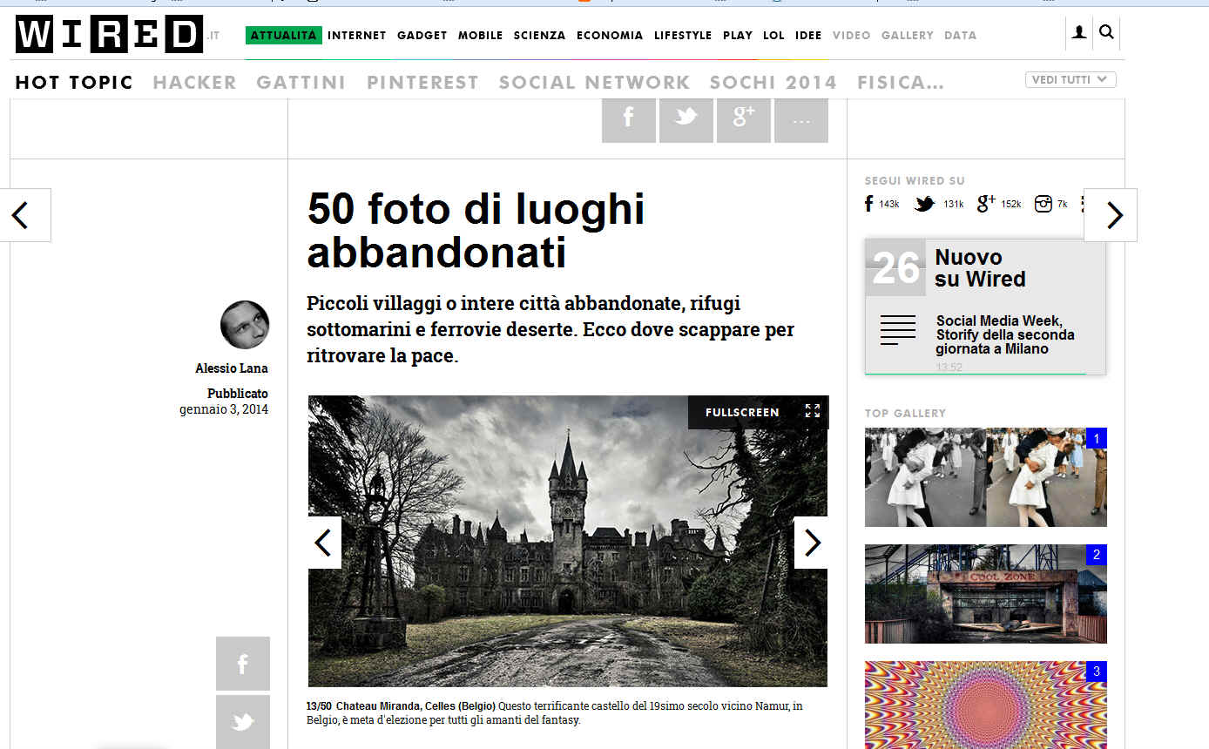Click the search magnifier icon
The image size is (1209, 749).
(x=1106, y=33)
